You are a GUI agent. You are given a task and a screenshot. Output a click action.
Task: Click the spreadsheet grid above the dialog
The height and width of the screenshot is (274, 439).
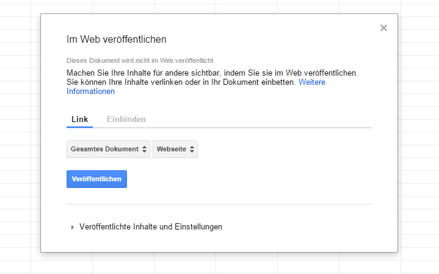click(x=220, y=6)
